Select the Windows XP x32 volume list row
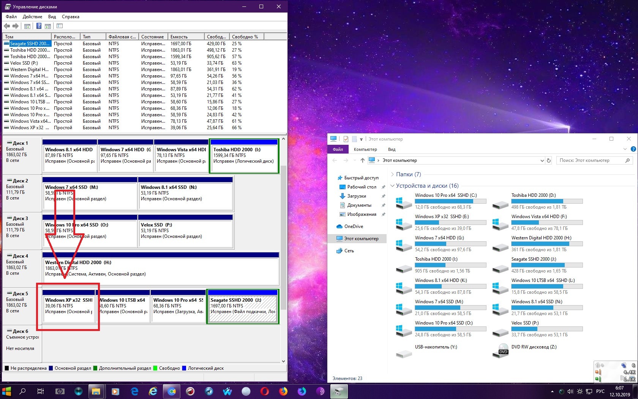Screen dimensions: 638x399 tap(144, 128)
